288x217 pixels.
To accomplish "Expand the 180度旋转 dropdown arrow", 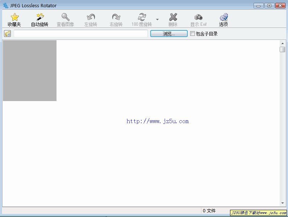I will point(158,19).
